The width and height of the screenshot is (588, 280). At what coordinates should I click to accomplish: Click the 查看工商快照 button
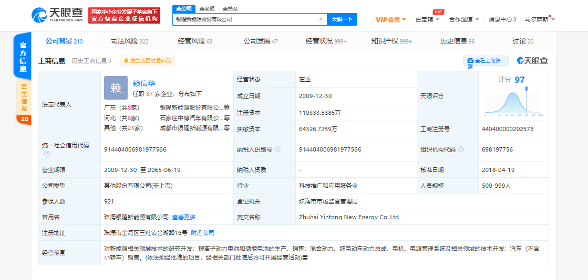pos(487,61)
